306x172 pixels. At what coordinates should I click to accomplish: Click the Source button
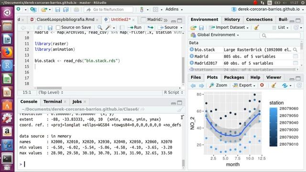point(169,28)
